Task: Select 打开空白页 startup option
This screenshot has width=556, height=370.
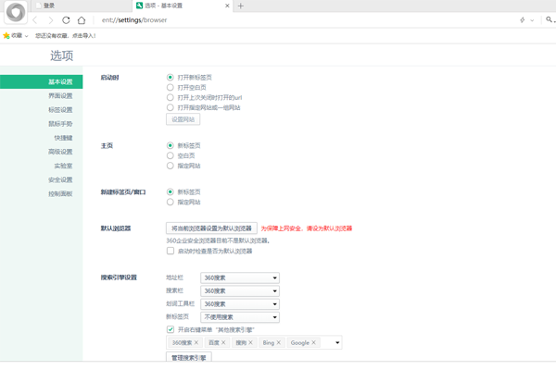Action: coord(171,87)
